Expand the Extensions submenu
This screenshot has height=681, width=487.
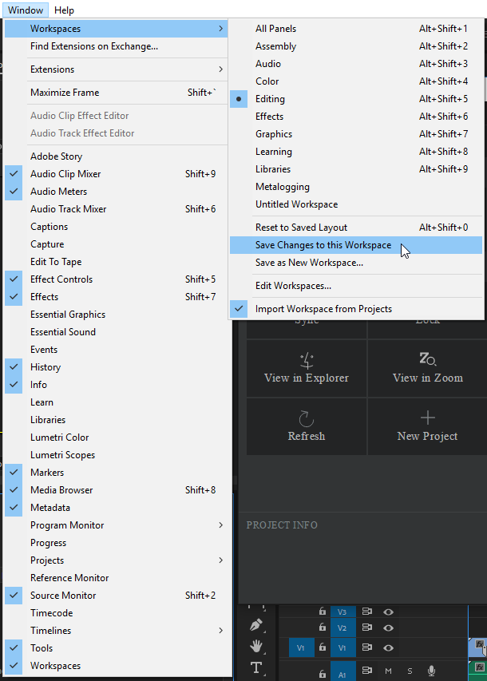[x=116, y=69]
